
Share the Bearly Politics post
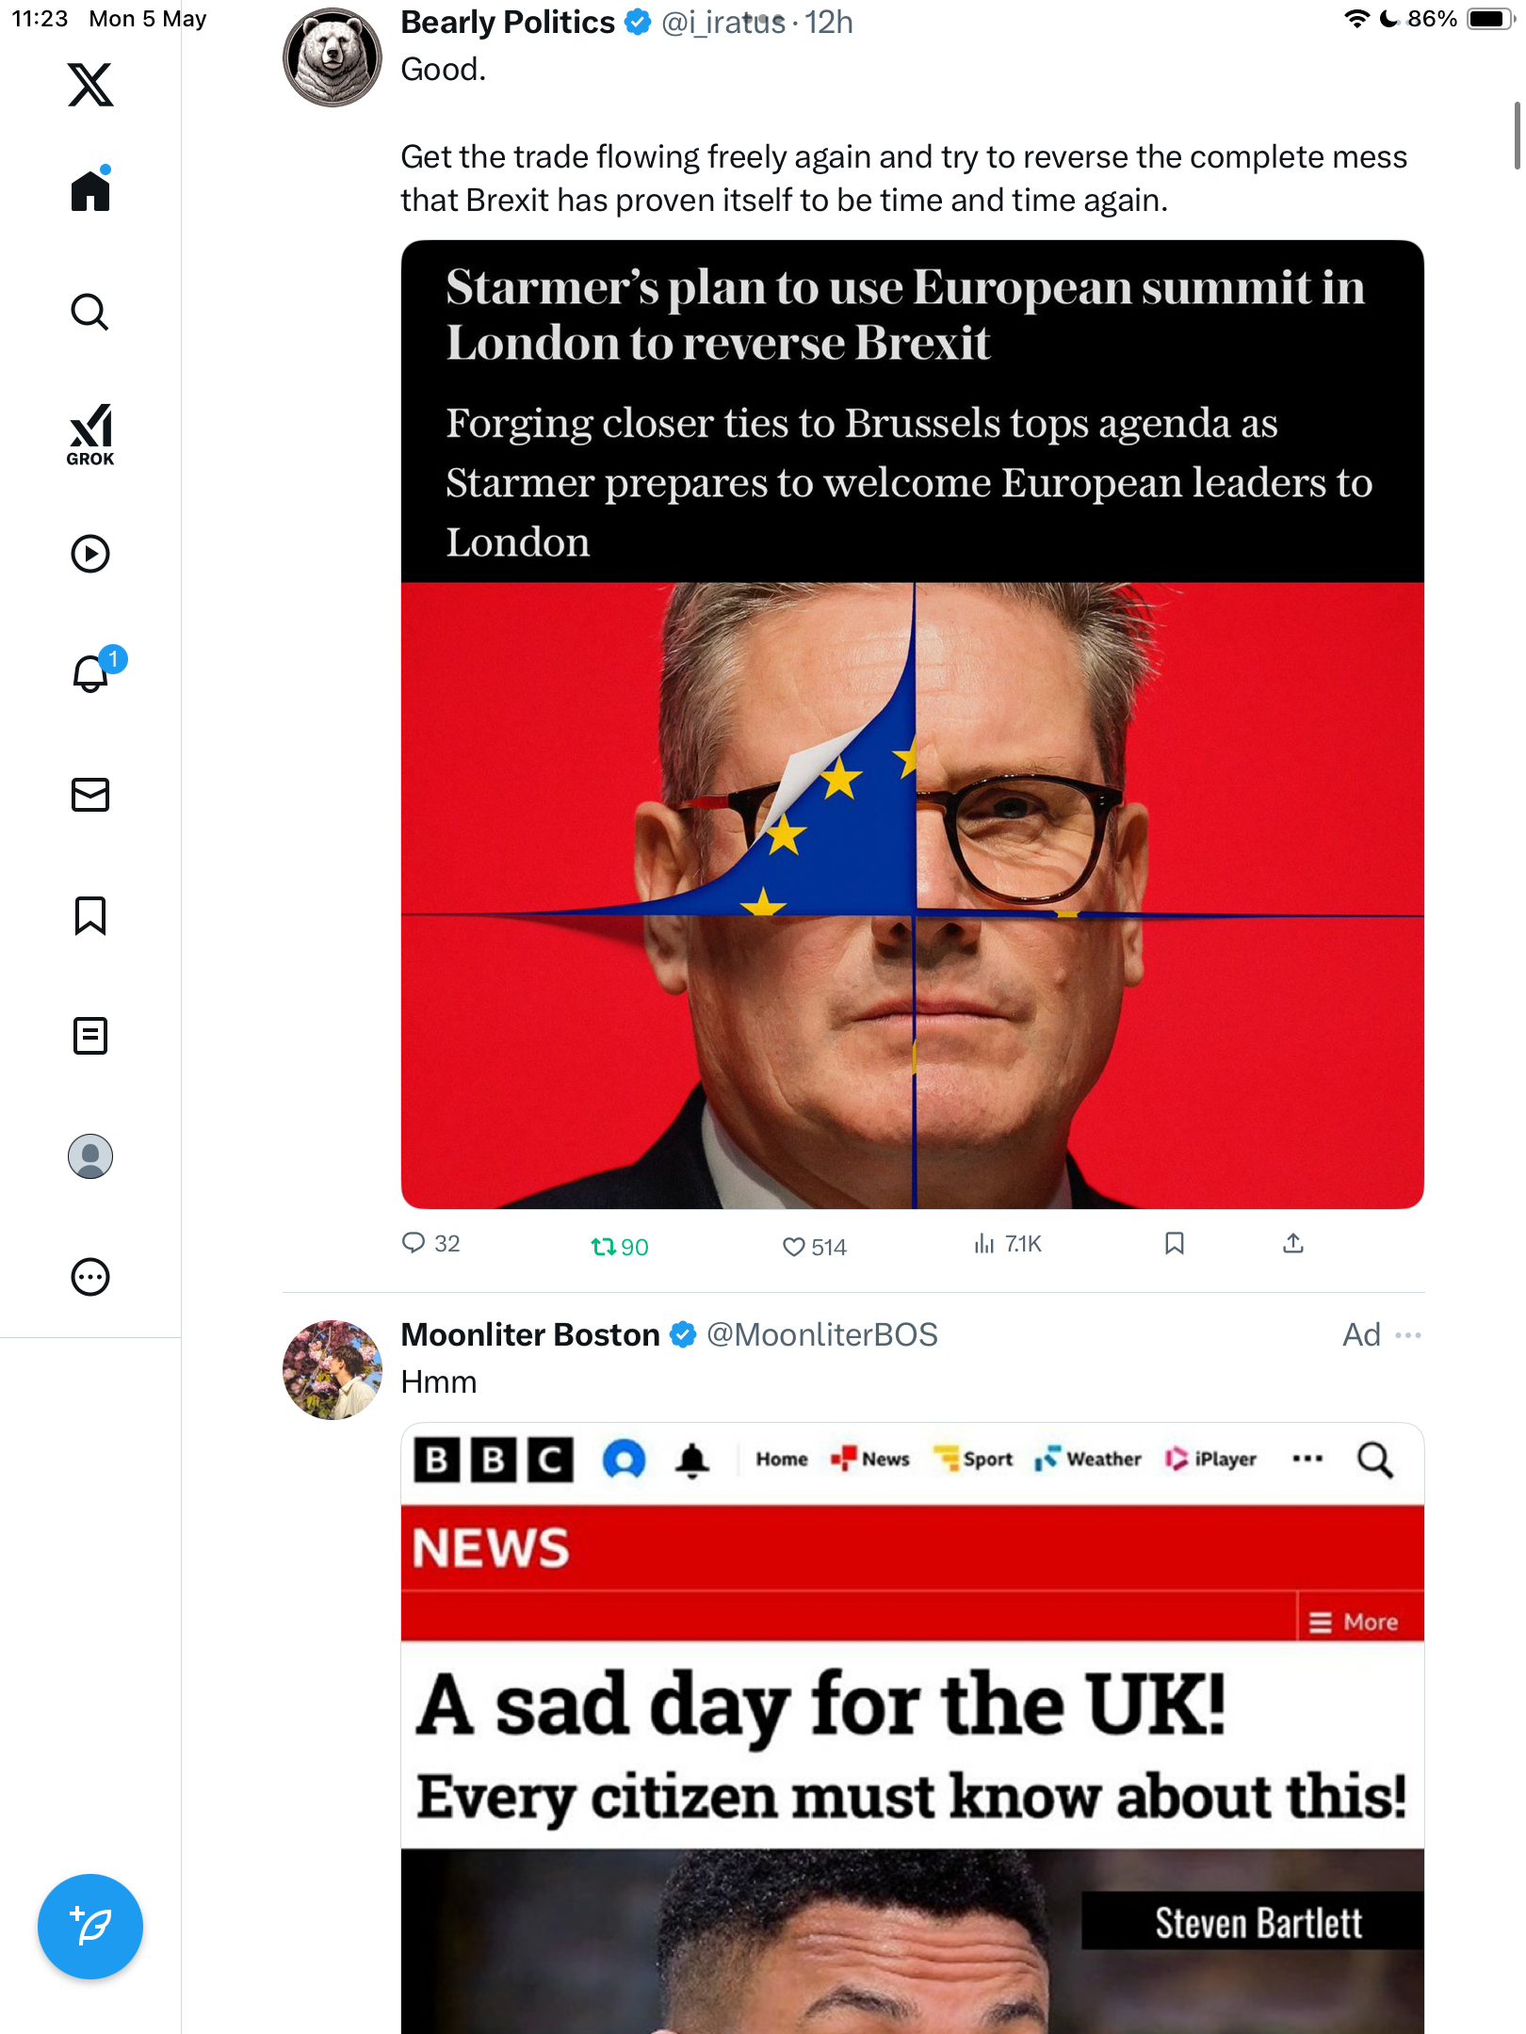coord(1293,1244)
